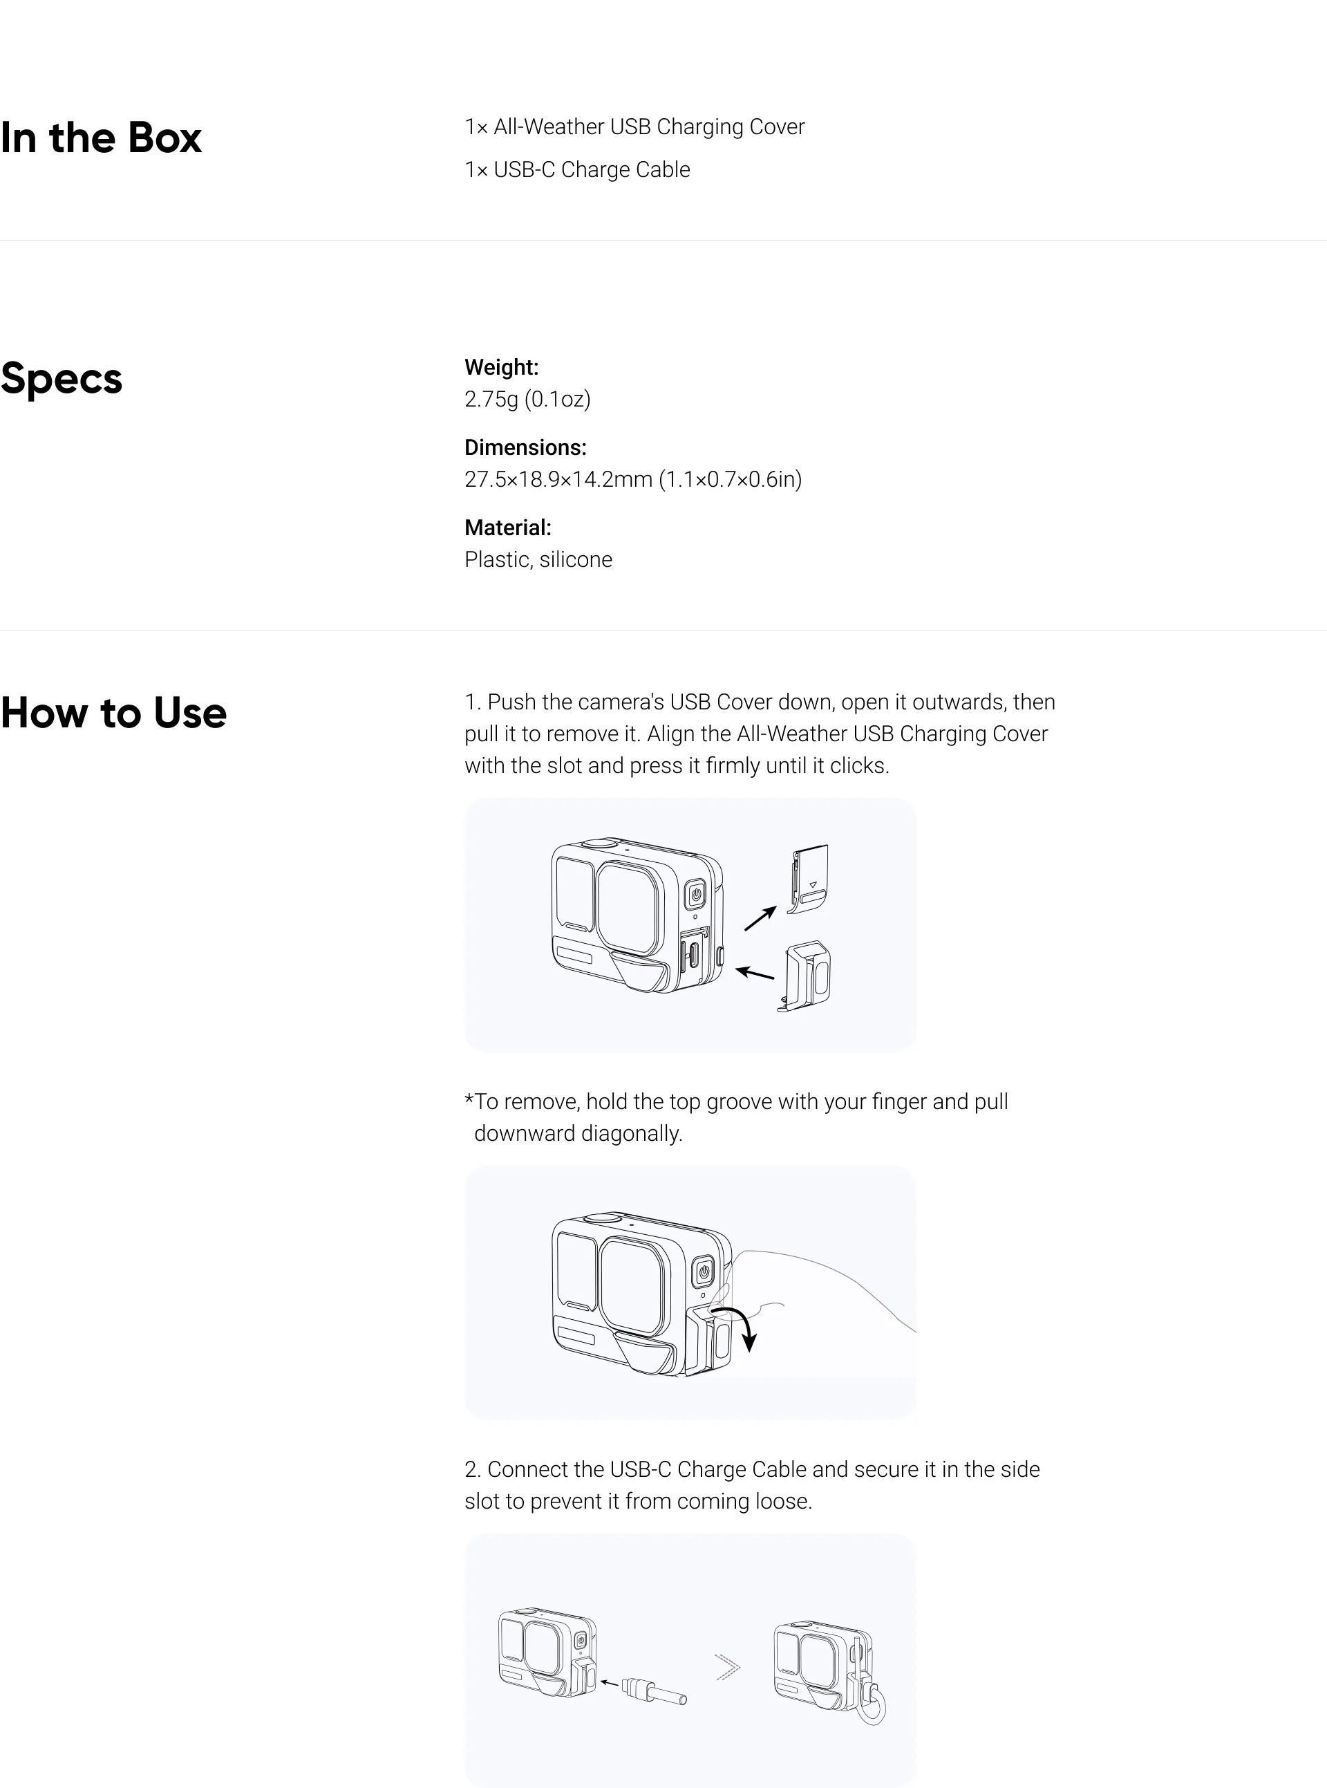
Task: Click the All-Weather charging cover drawing below the removed cover
Action: [805, 976]
